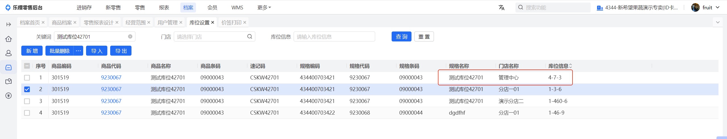Check the row 3 checkbox 演示分店二
Image resolution: width=727 pixels, height=139 pixels.
[27, 101]
